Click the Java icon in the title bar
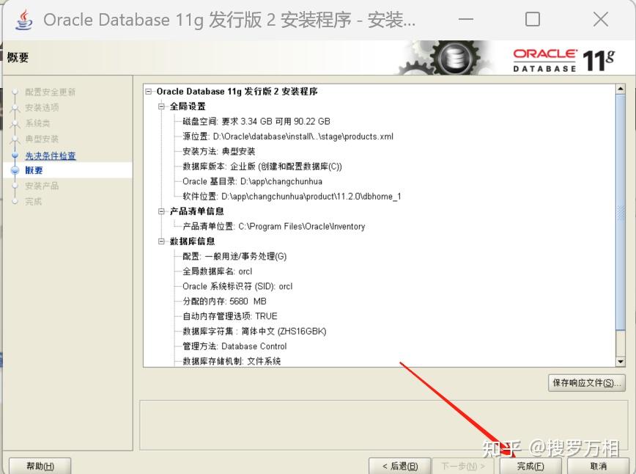This screenshot has height=474, width=636. [24, 20]
